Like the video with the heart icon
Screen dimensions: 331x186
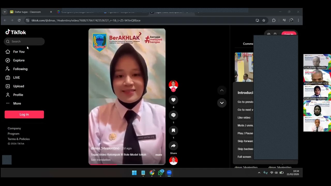(173, 100)
